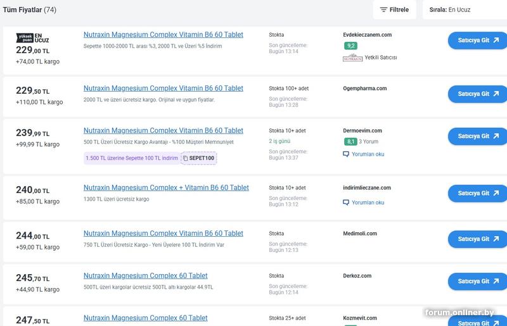Open Evdekieczanem 9,2 score badge

(350, 46)
